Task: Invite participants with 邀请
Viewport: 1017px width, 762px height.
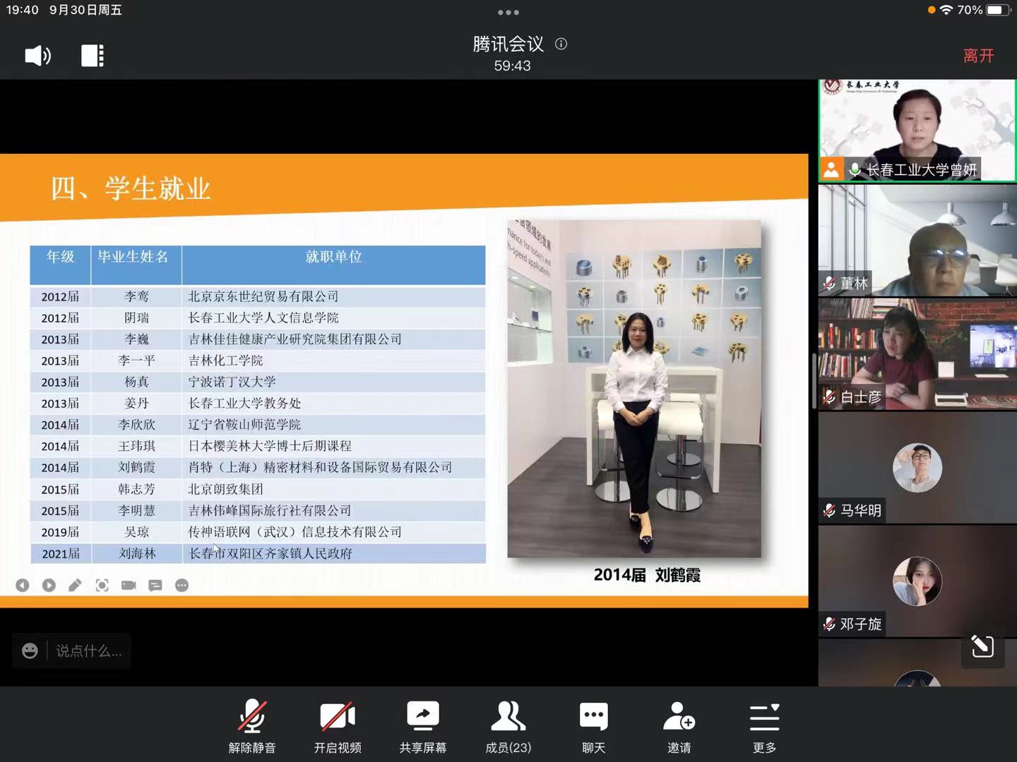Action: 679,727
